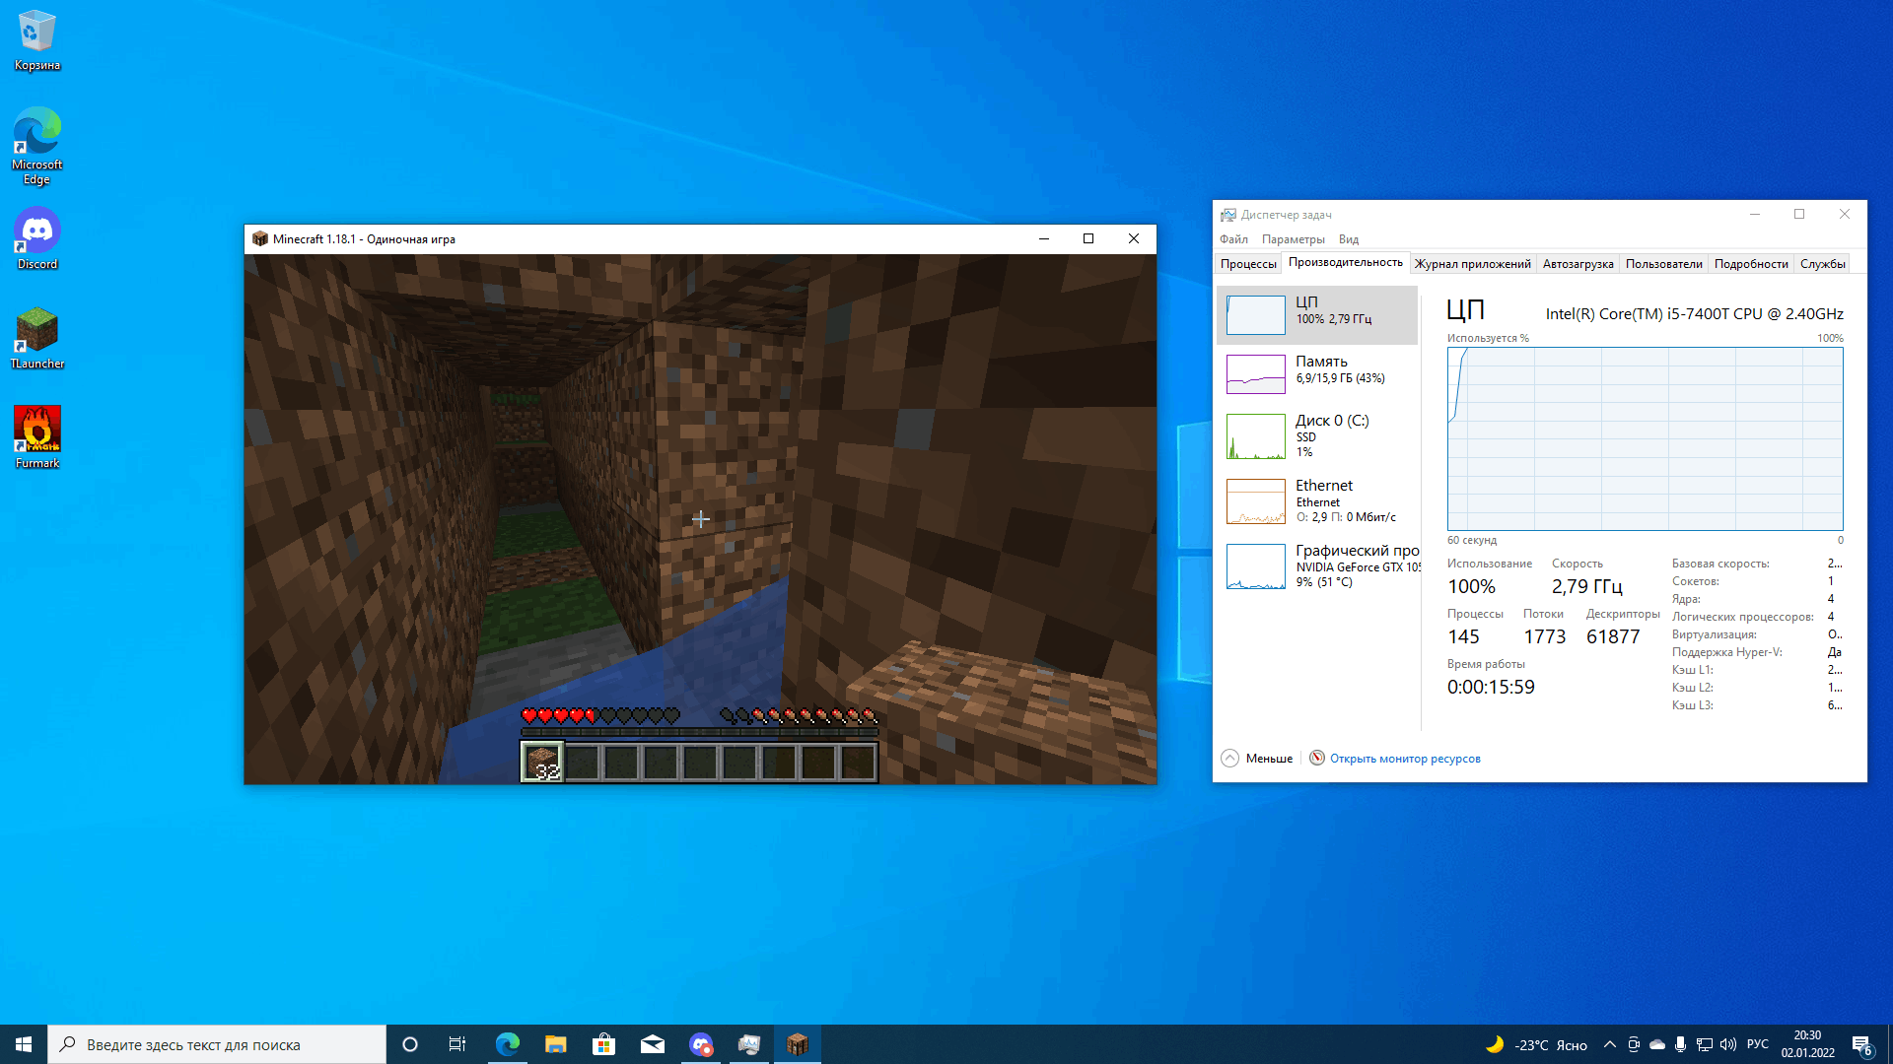This screenshot has width=1893, height=1064.
Task: Select the Discord desktop shortcut
Action: point(37,238)
